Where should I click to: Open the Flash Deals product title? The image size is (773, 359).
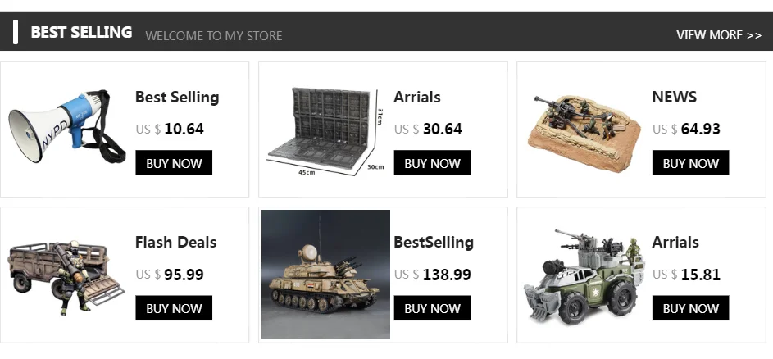coord(175,242)
